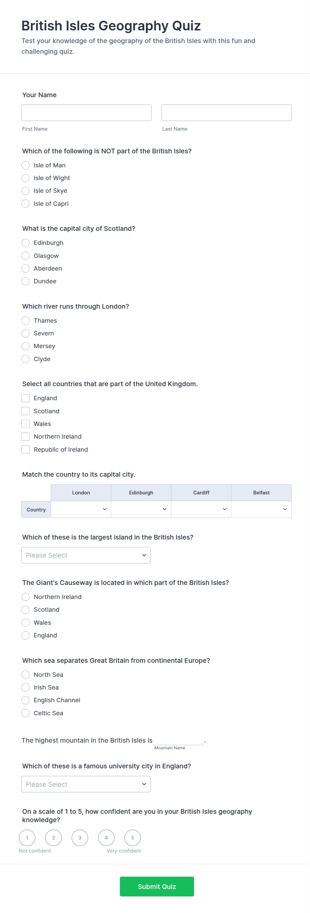310x913 pixels.
Task: Select confidence rating 1
Action: pos(27,838)
